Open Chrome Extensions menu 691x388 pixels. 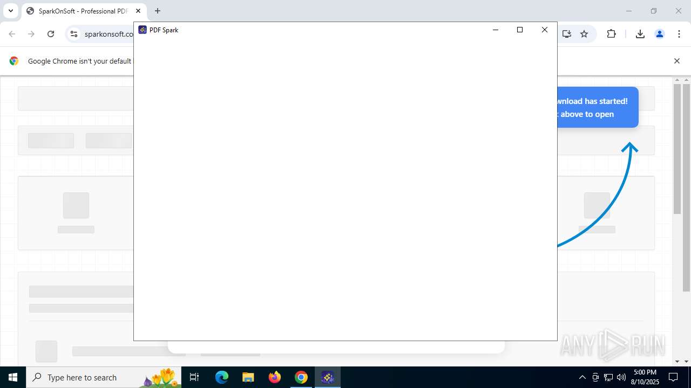611,34
